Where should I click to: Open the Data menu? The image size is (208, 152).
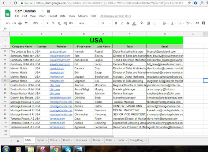pyautogui.click(x=62, y=16)
